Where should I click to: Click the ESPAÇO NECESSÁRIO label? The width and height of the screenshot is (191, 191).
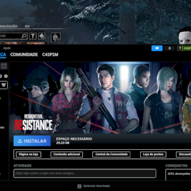point(74,139)
